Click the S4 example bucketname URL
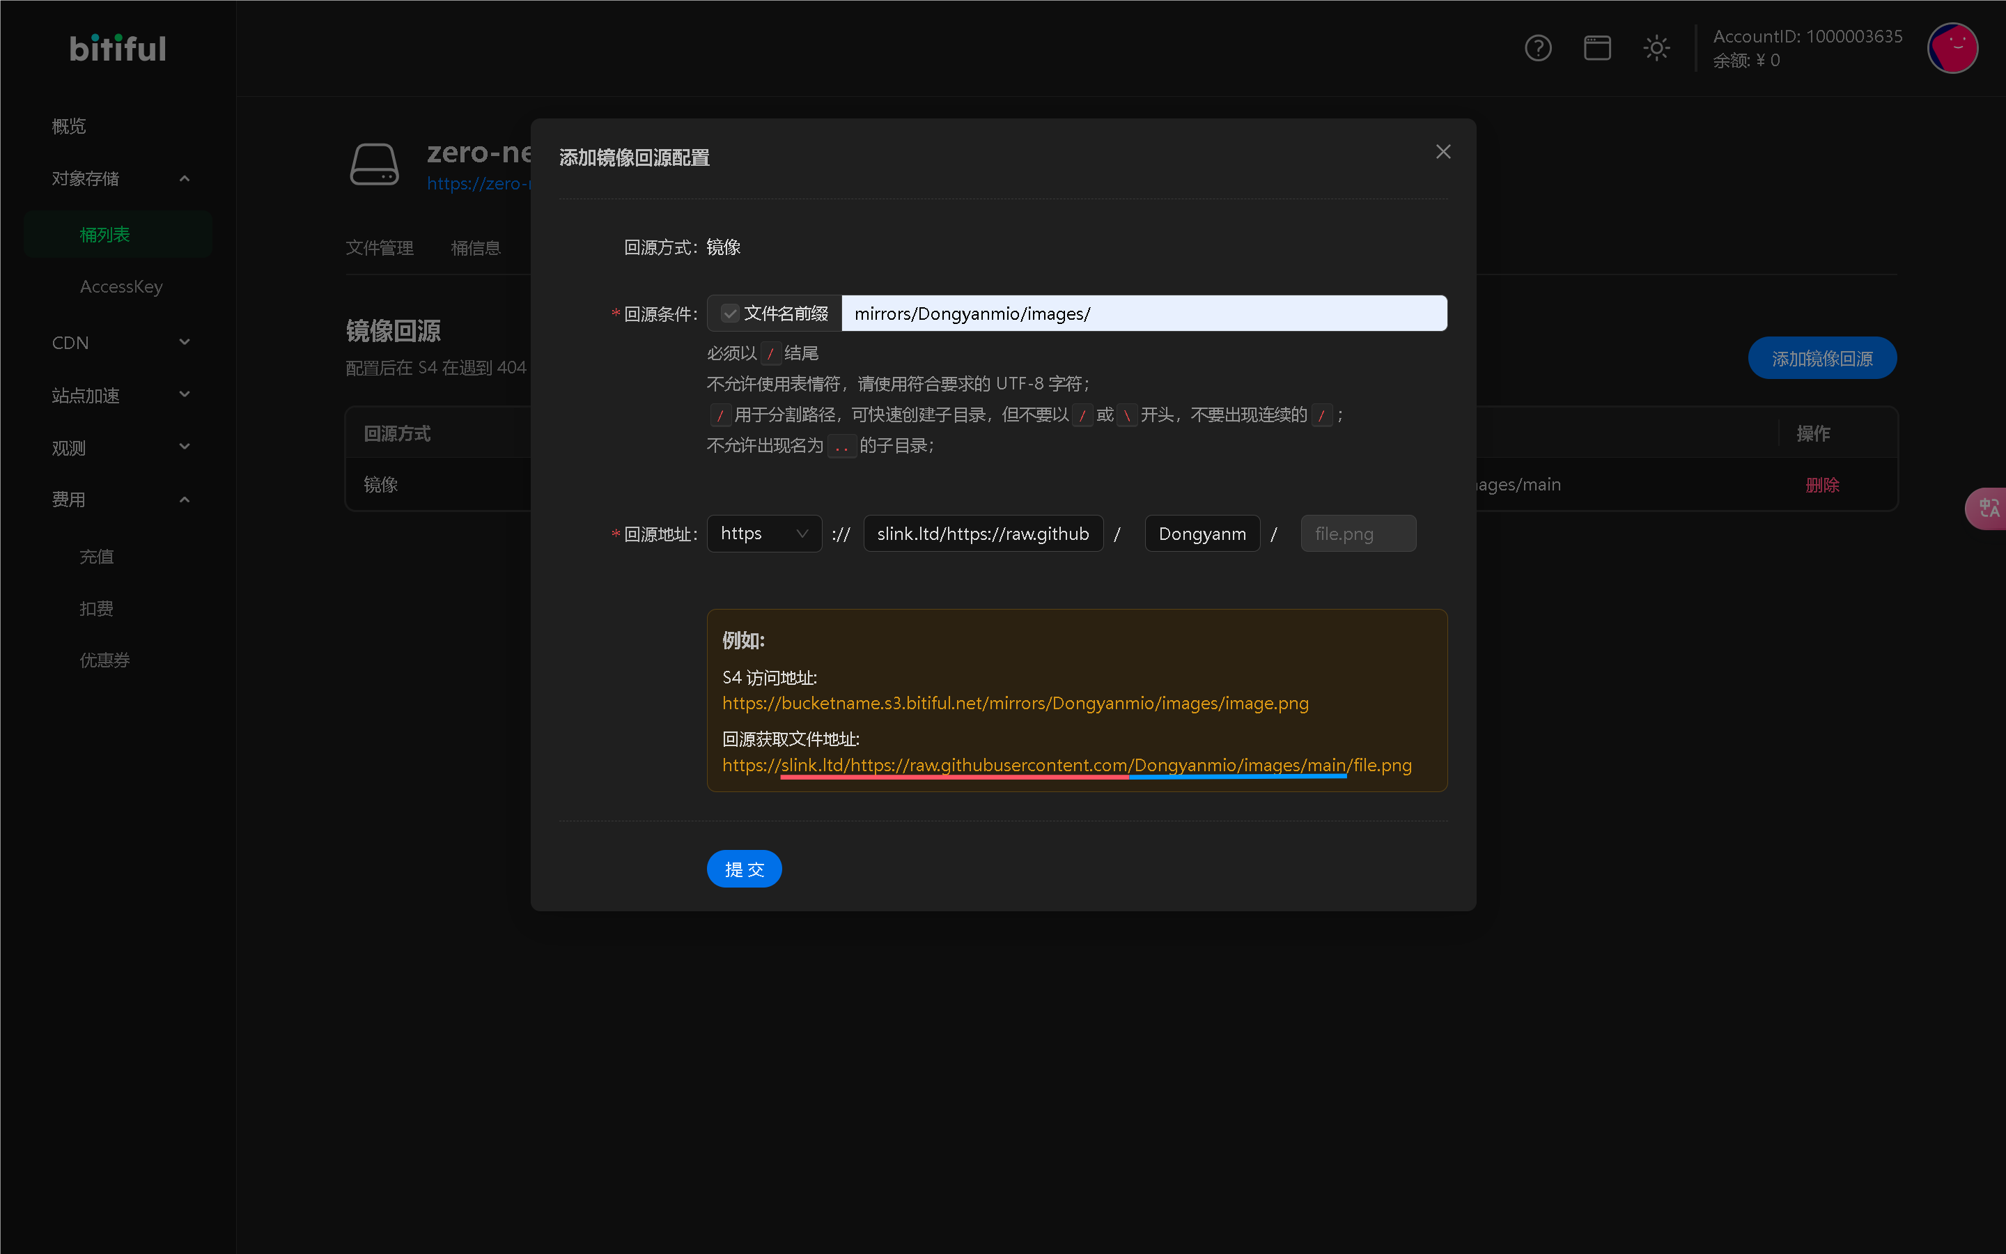Viewport: 2006px width, 1254px height. [x=1016, y=704]
